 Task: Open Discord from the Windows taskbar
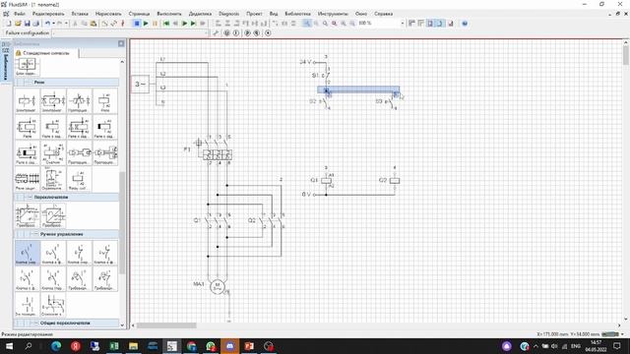click(229, 346)
